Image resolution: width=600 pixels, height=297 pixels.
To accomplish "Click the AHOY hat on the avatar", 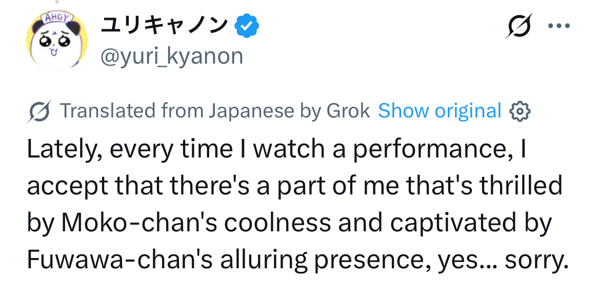I will (58, 18).
